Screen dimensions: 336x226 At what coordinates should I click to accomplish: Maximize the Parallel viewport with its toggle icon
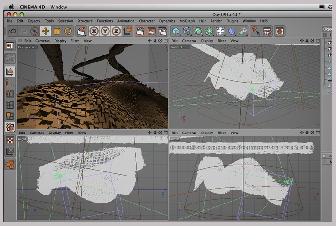pyautogui.click(x=317, y=41)
